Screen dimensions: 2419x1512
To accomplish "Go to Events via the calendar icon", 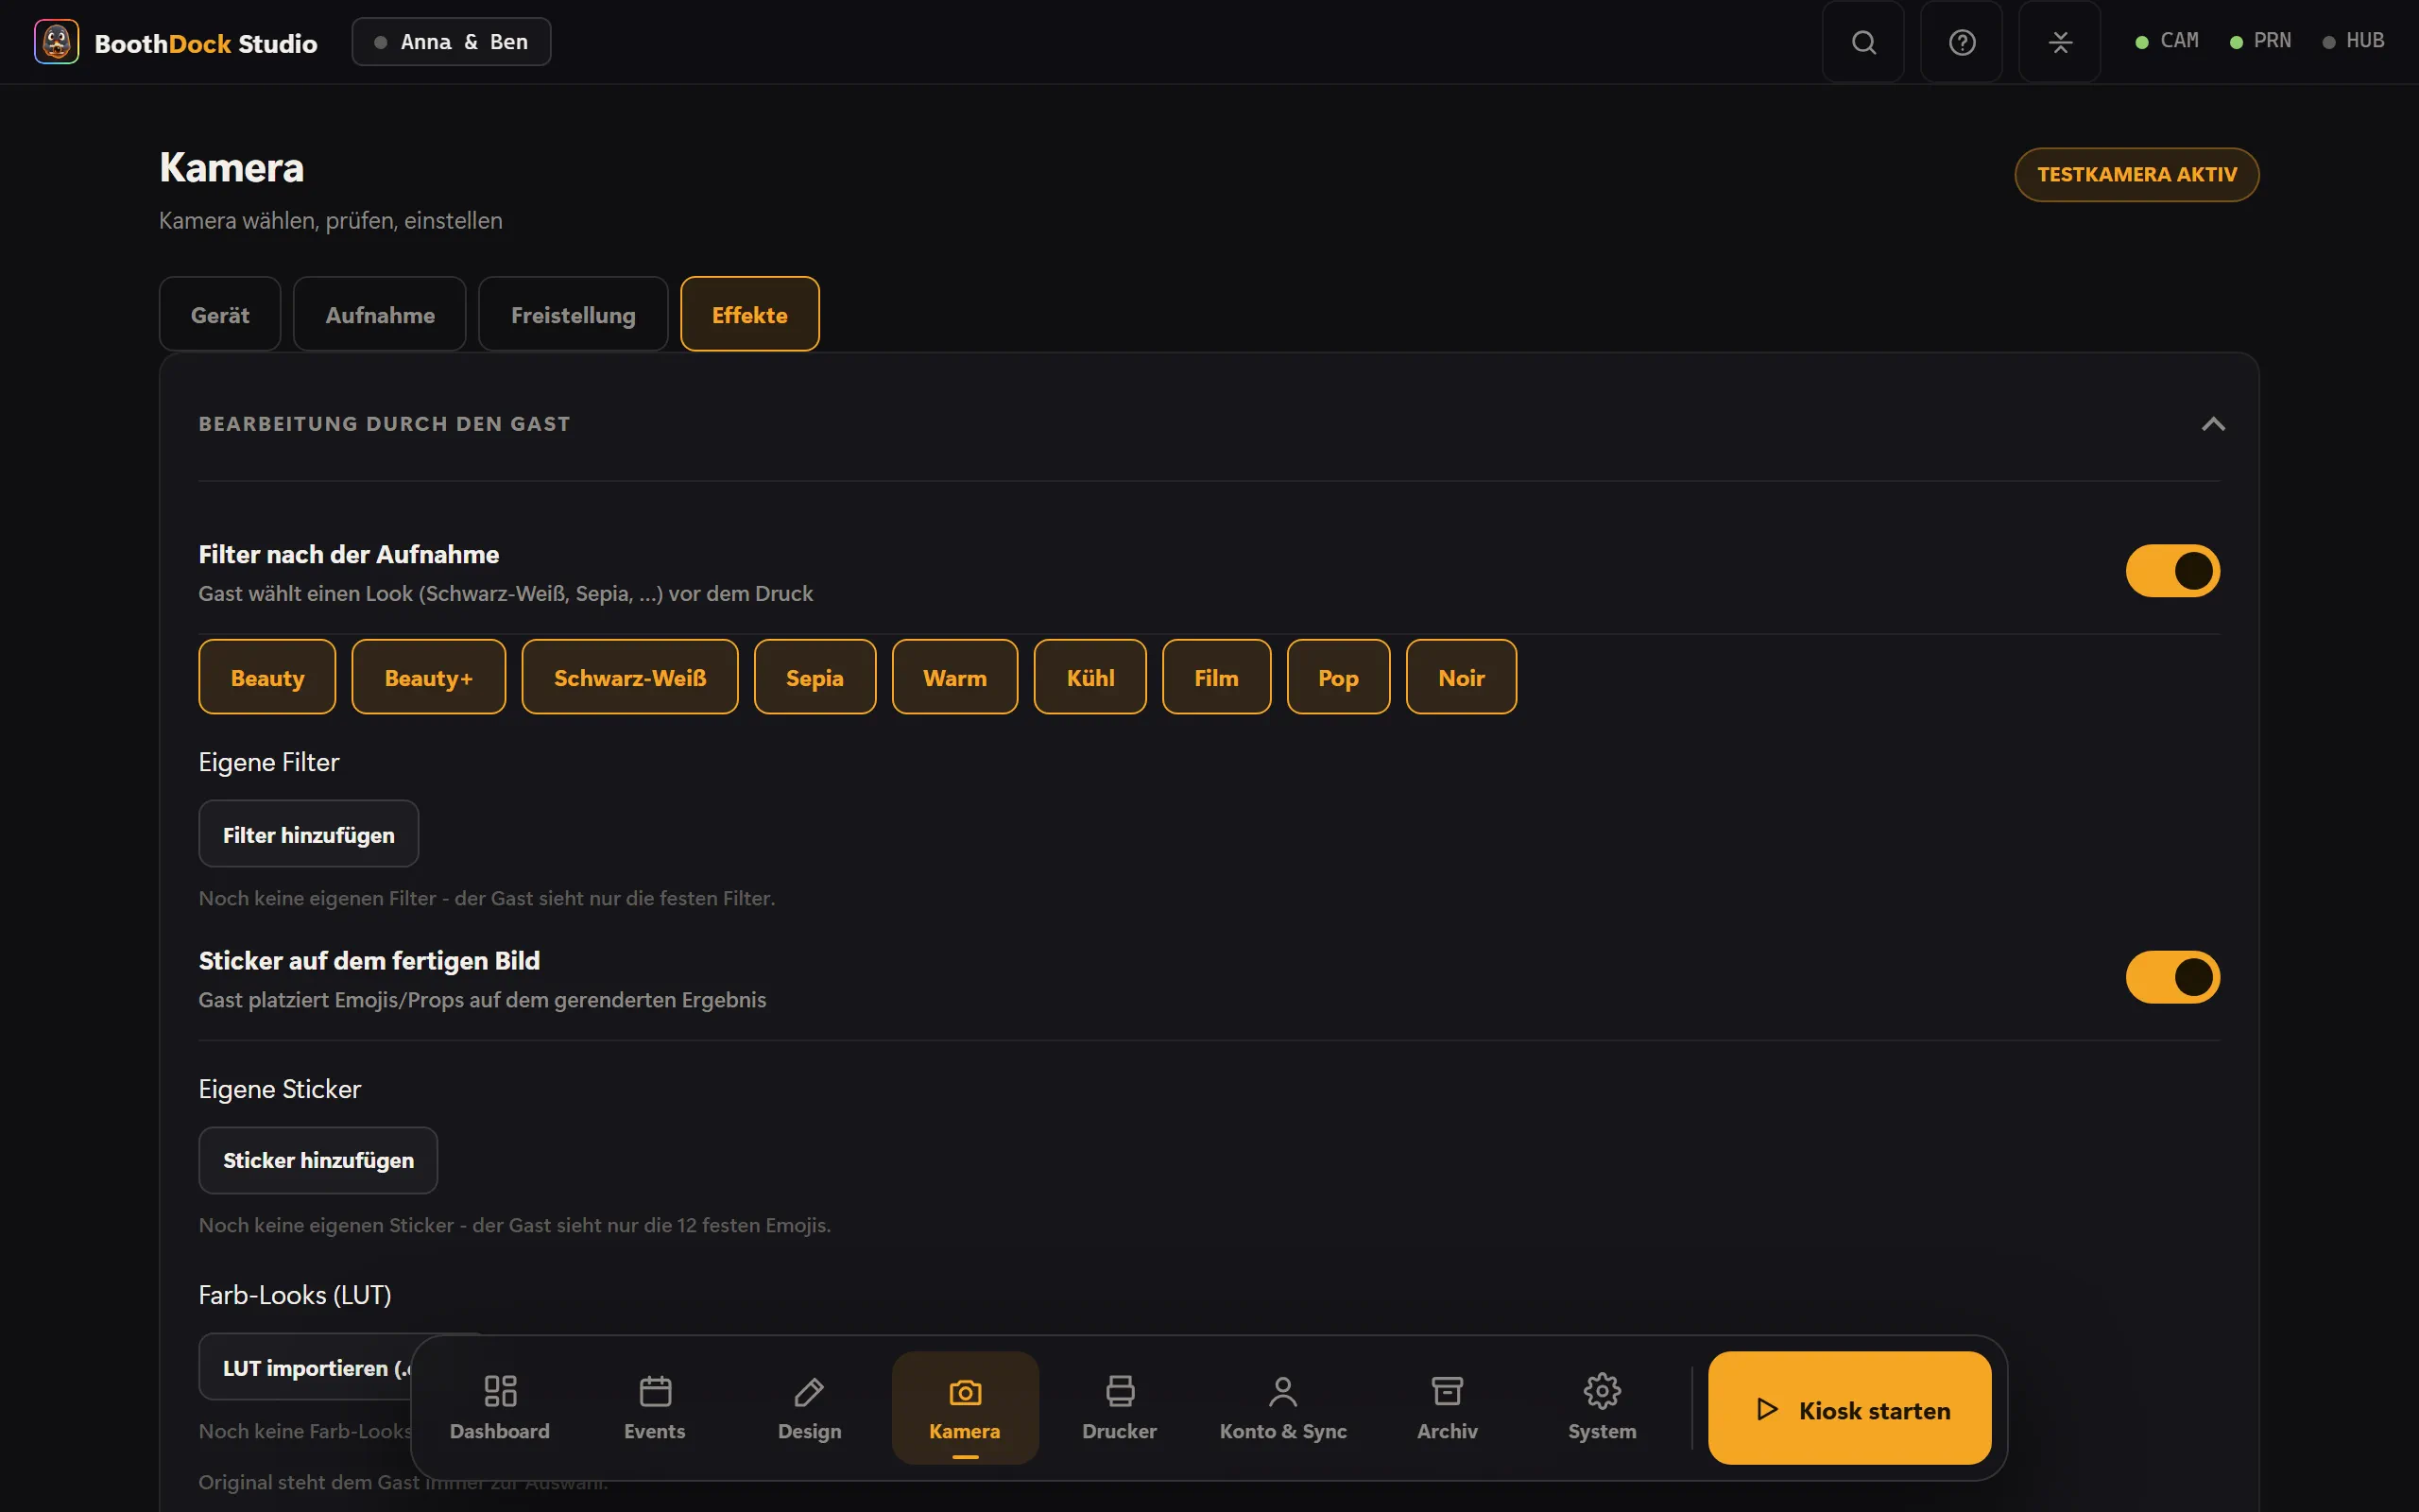I will click(x=655, y=1390).
